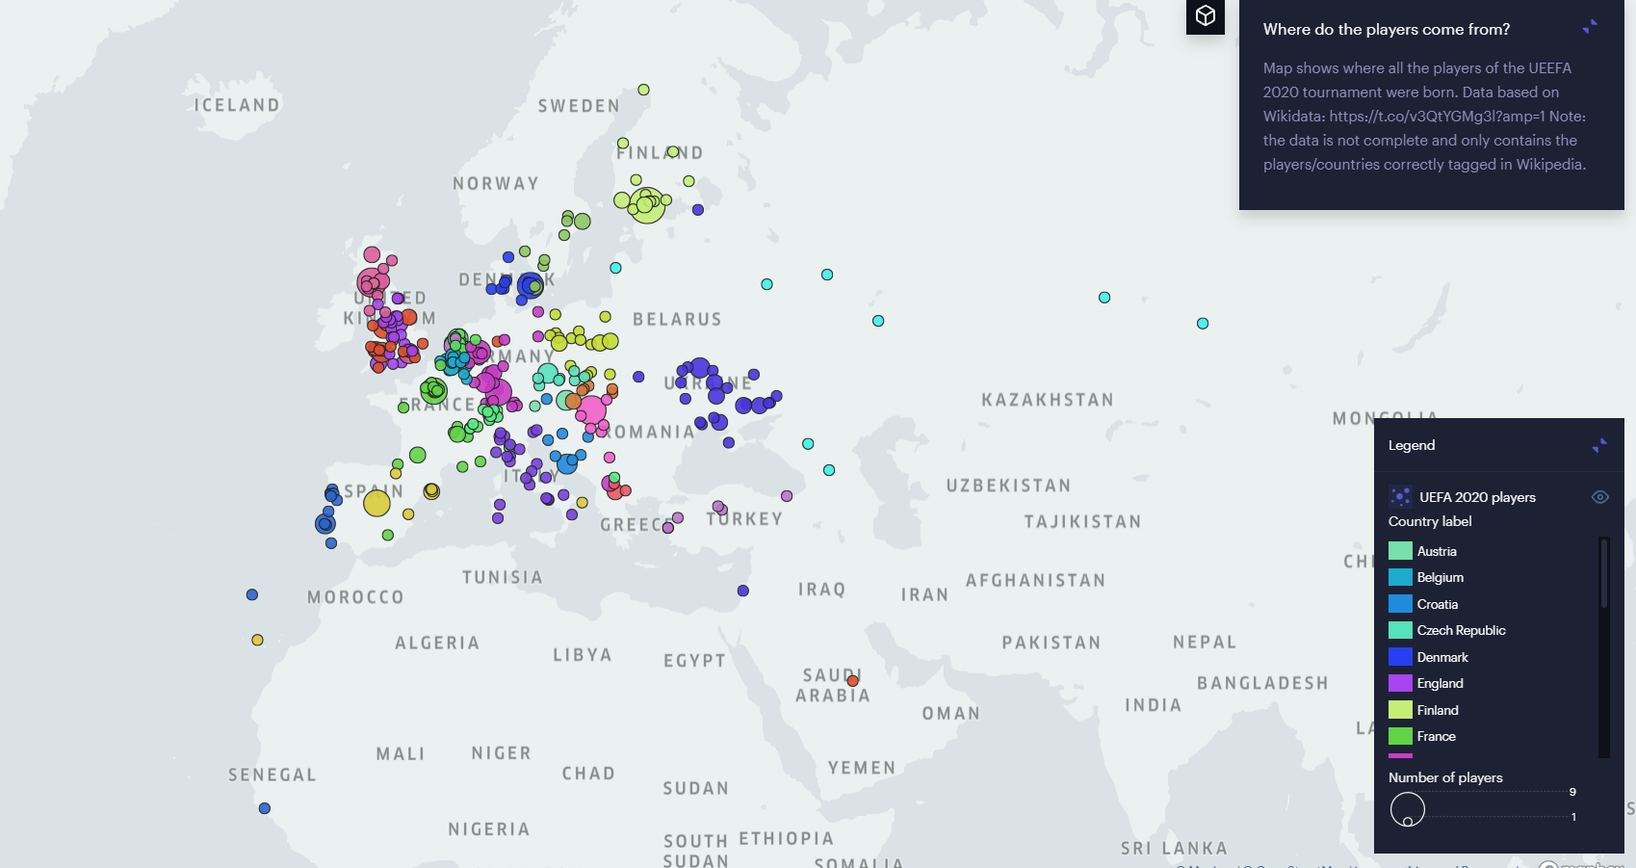
Task: Click the Finland color swatch
Action: click(1400, 710)
